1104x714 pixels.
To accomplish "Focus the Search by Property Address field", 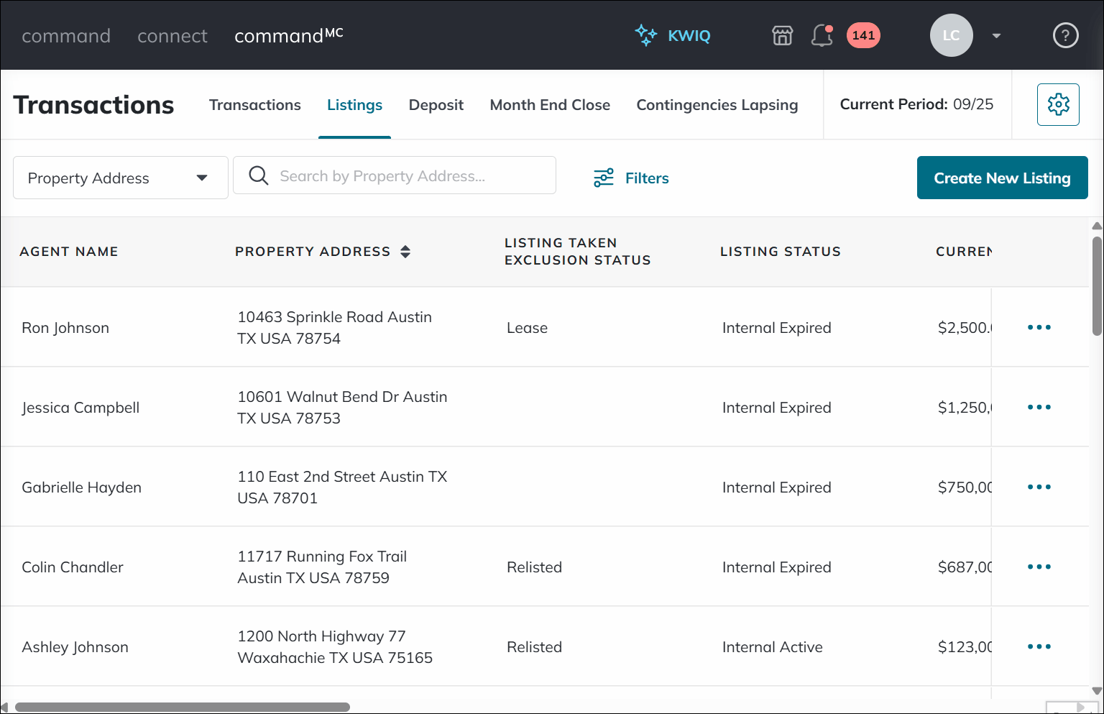I will [395, 175].
